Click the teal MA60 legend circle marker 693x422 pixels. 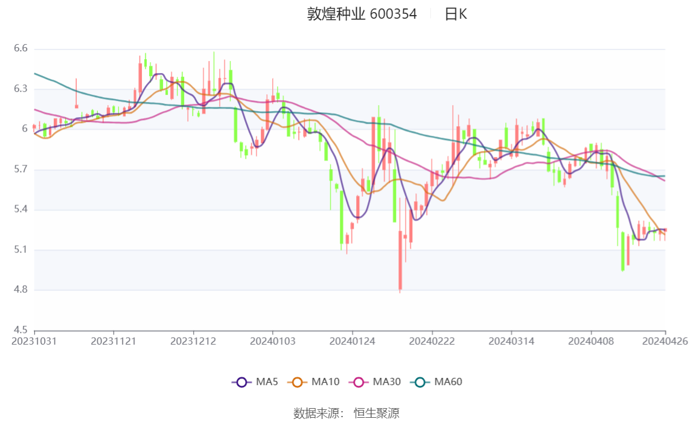[420, 382]
